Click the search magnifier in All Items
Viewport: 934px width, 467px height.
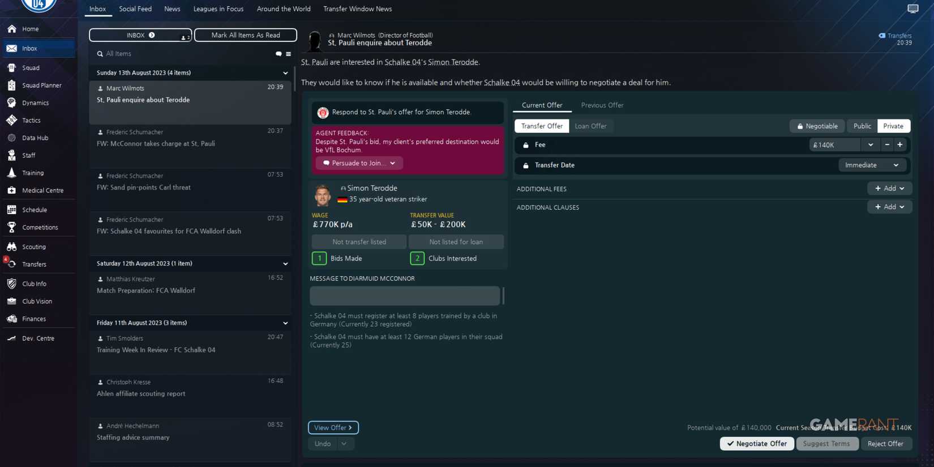click(100, 54)
